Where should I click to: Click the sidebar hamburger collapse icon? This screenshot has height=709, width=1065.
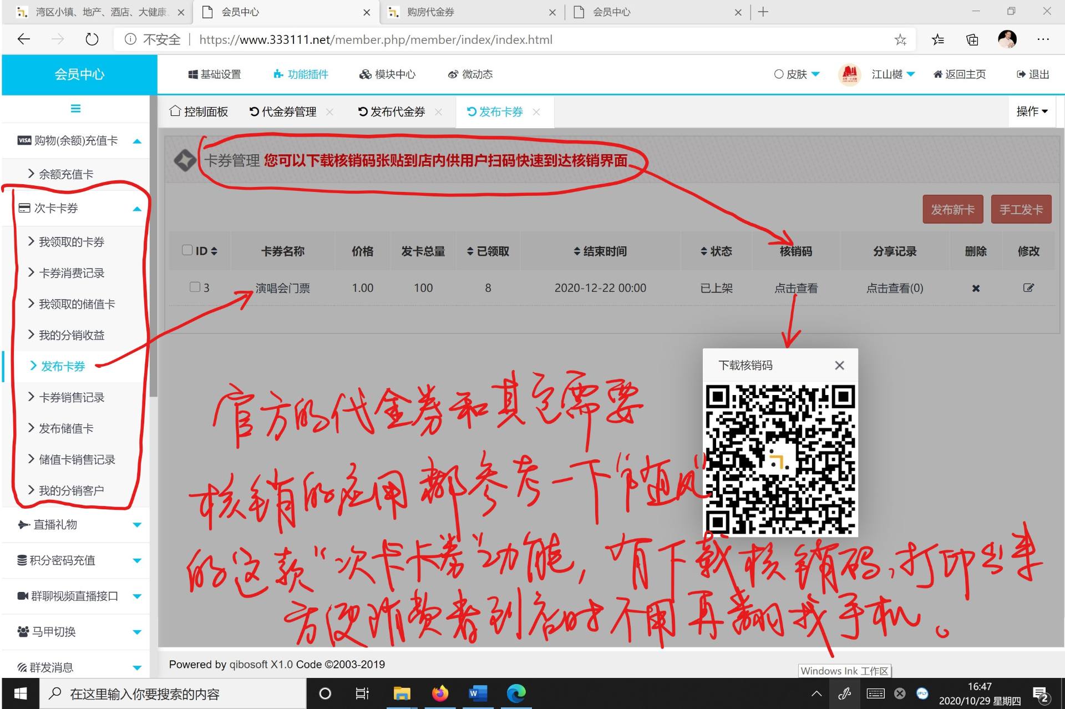coord(75,109)
